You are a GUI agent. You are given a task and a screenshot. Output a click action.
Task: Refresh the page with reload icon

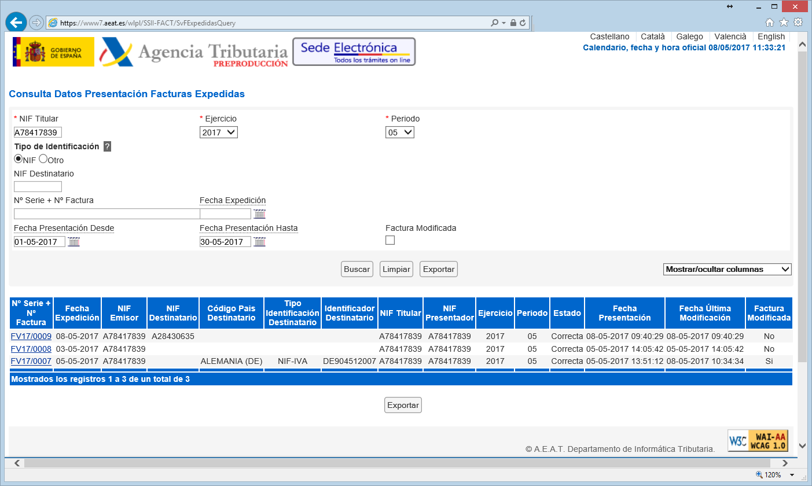pyautogui.click(x=523, y=23)
